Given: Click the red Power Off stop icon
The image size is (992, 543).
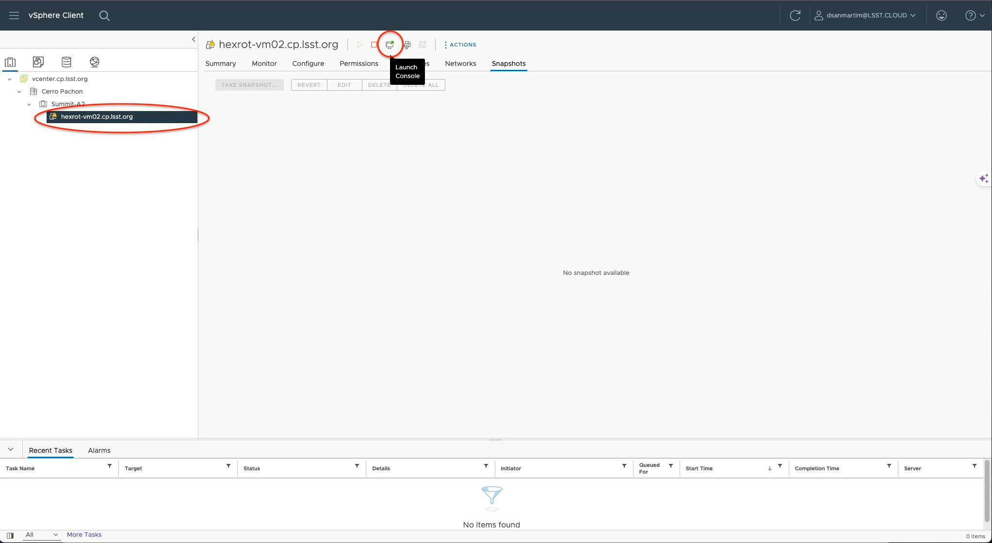Looking at the screenshot, I should [x=374, y=45].
